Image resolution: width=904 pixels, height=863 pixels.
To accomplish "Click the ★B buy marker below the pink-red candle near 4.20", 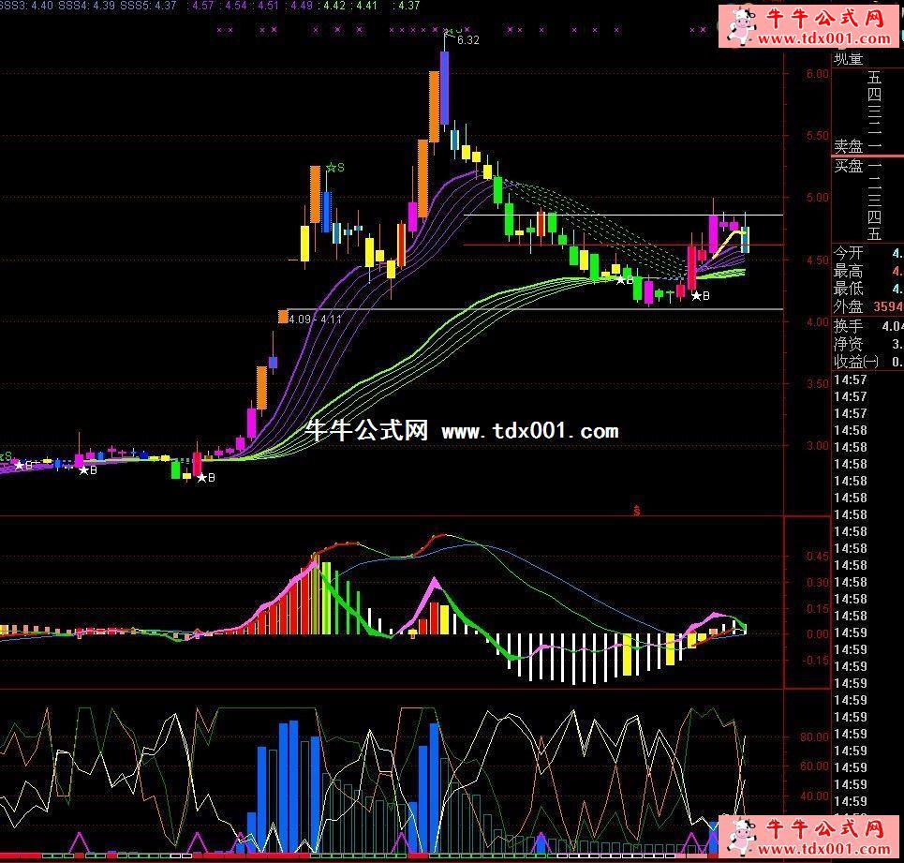I will click(x=700, y=296).
